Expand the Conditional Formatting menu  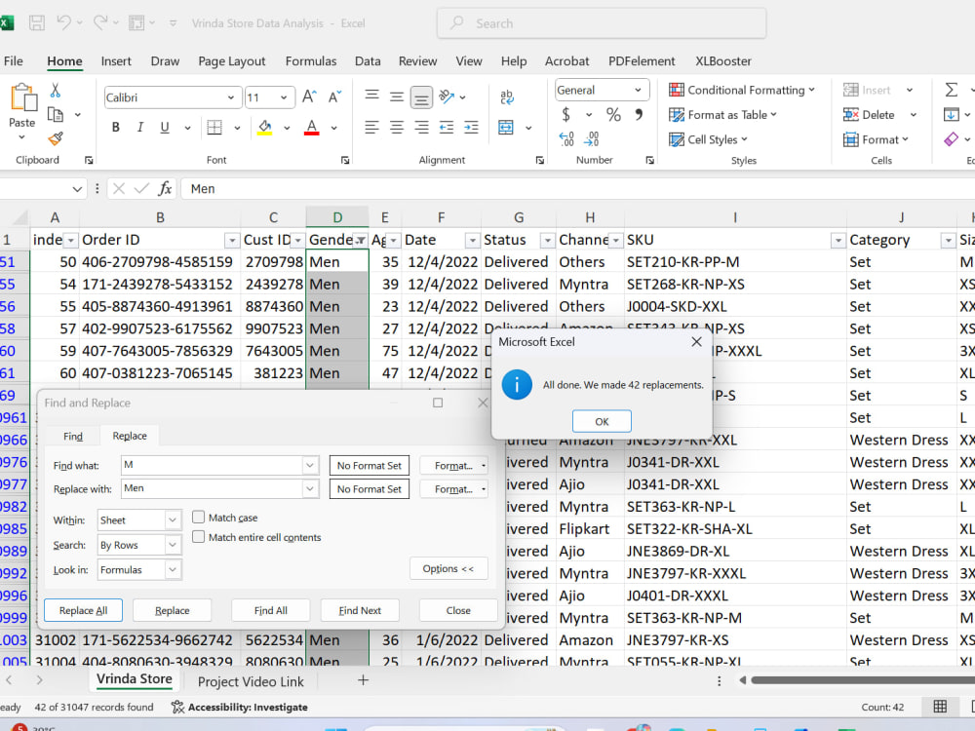click(x=742, y=90)
